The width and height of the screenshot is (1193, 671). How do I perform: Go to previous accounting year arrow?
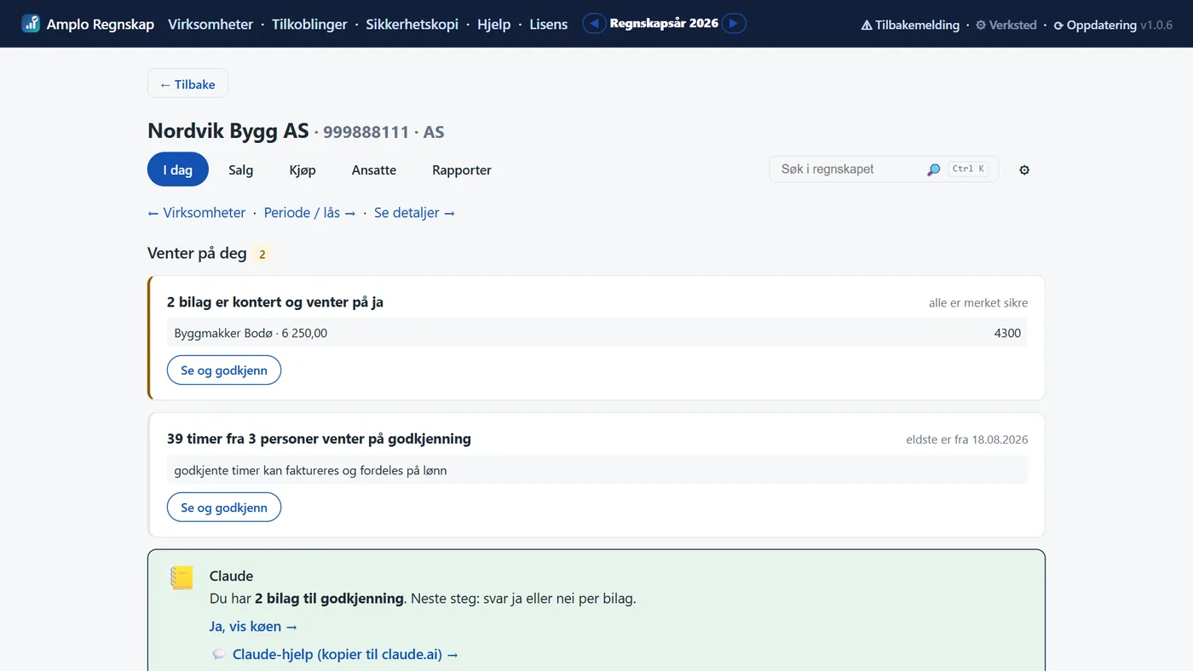click(x=595, y=24)
